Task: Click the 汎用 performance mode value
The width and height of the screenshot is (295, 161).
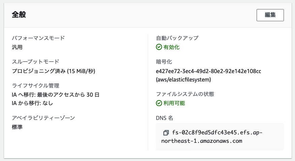Action: (17, 47)
